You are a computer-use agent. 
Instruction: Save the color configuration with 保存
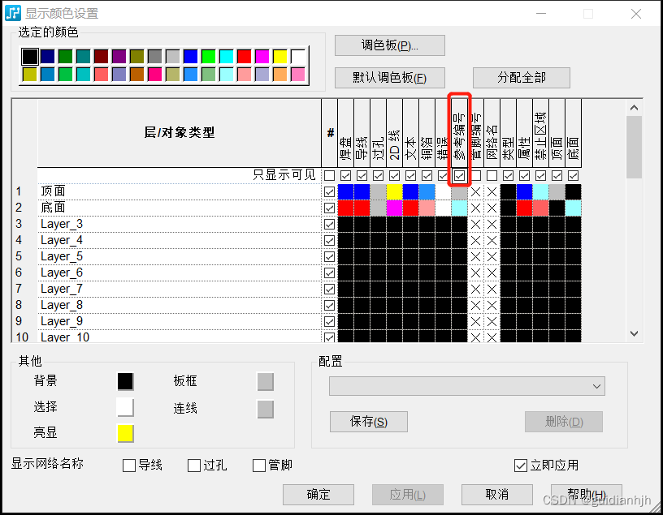tap(368, 422)
